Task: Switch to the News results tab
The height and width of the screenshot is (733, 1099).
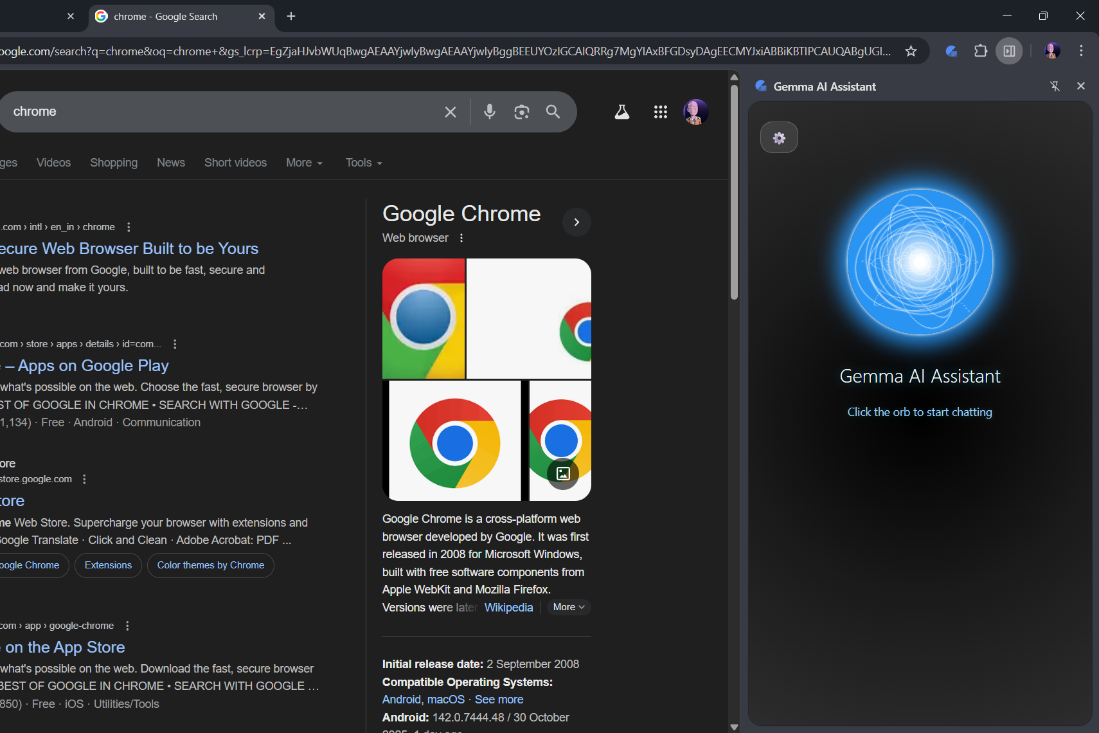Action: pos(171,163)
